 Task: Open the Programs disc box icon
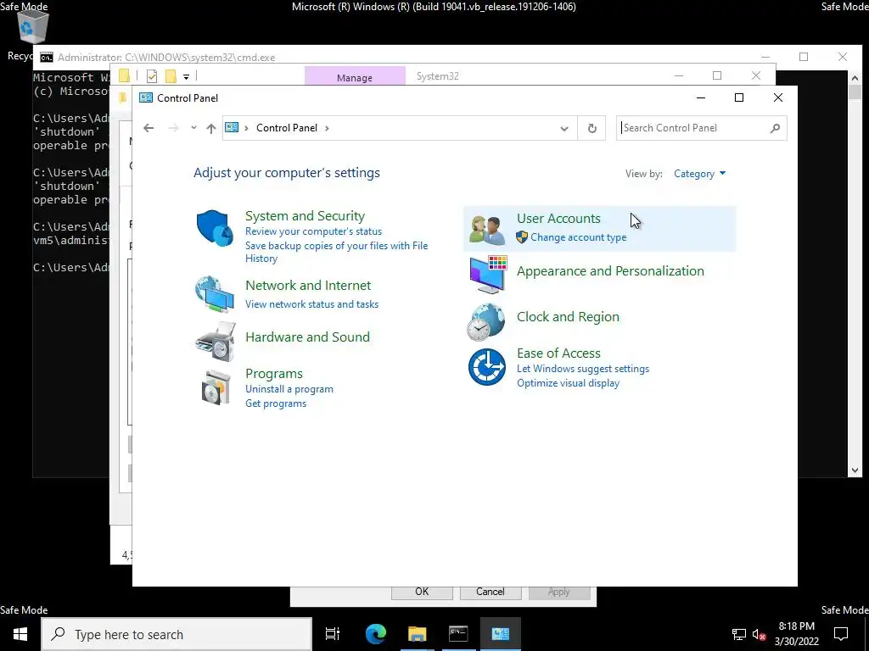tap(216, 387)
